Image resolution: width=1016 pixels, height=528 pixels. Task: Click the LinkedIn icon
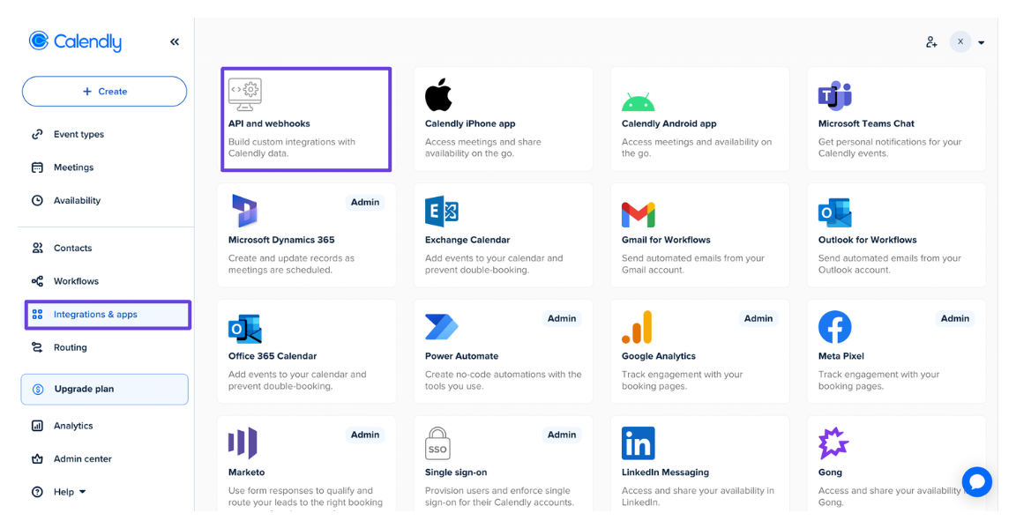pyautogui.click(x=639, y=443)
